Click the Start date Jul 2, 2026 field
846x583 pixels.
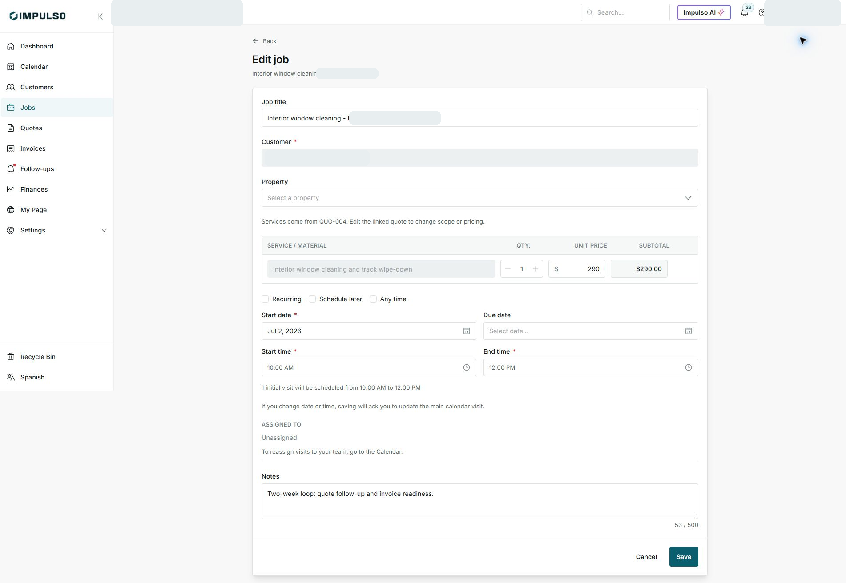tap(369, 331)
